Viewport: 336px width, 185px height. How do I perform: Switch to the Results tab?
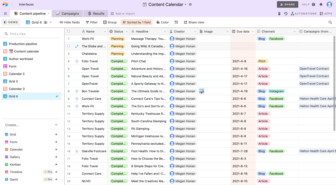pos(96,13)
